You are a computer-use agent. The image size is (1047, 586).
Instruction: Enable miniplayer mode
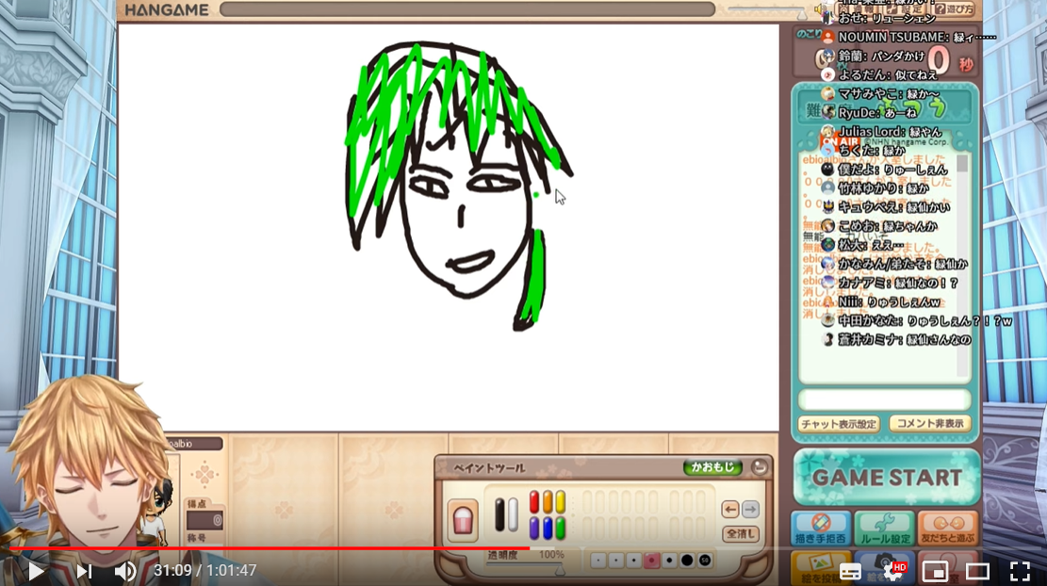tap(935, 571)
